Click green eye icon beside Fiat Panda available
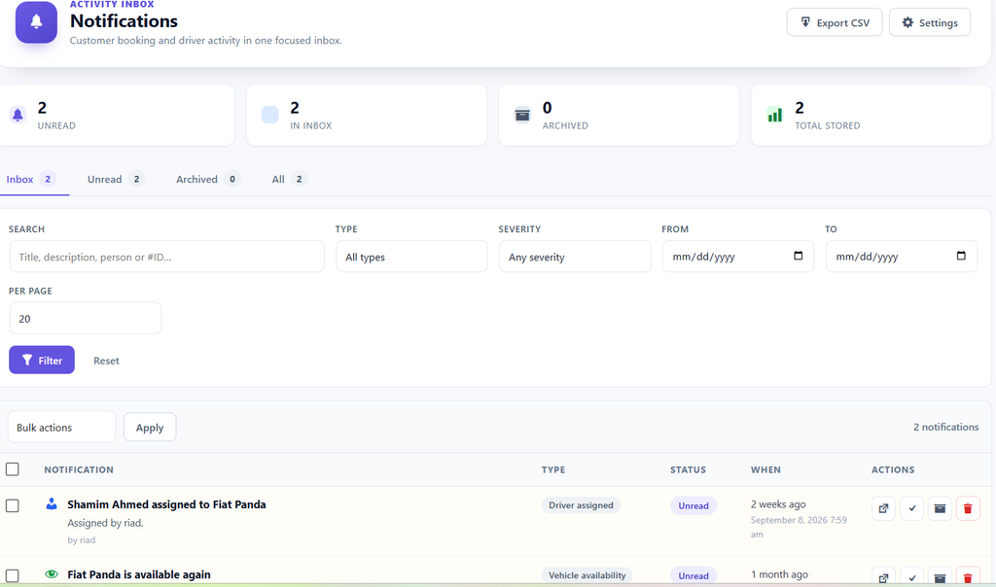 point(52,574)
